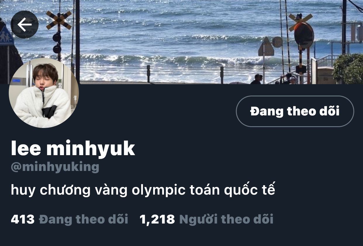This screenshot has width=363, height=246.
Task: Click Đang theo dõi label beside 413
Action: (84, 219)
